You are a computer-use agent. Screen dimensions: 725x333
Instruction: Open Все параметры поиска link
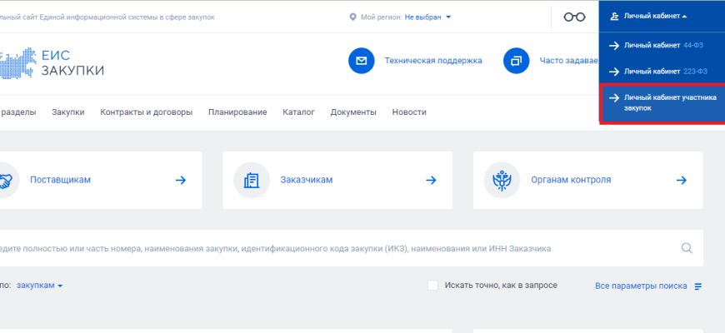coord(641,286)
